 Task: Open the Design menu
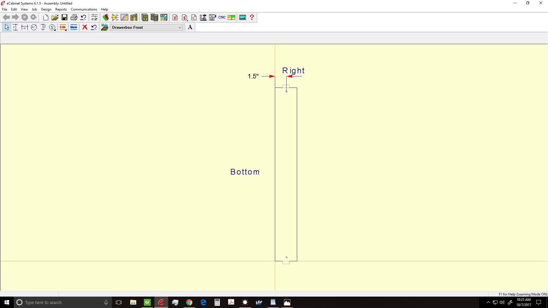[46, 9]
